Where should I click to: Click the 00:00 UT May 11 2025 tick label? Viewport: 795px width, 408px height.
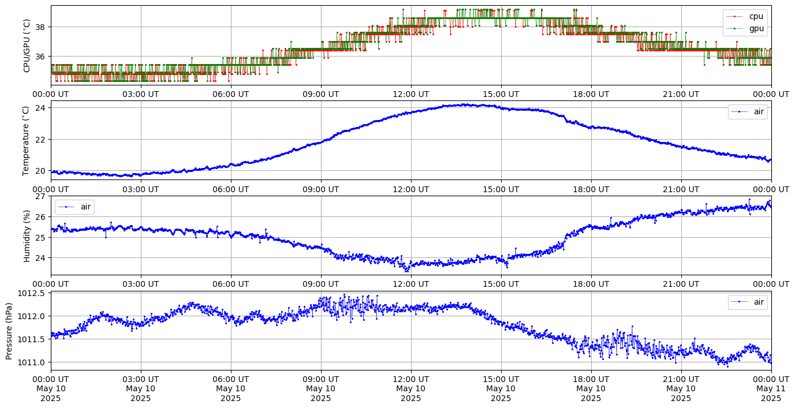coord(771,388)
